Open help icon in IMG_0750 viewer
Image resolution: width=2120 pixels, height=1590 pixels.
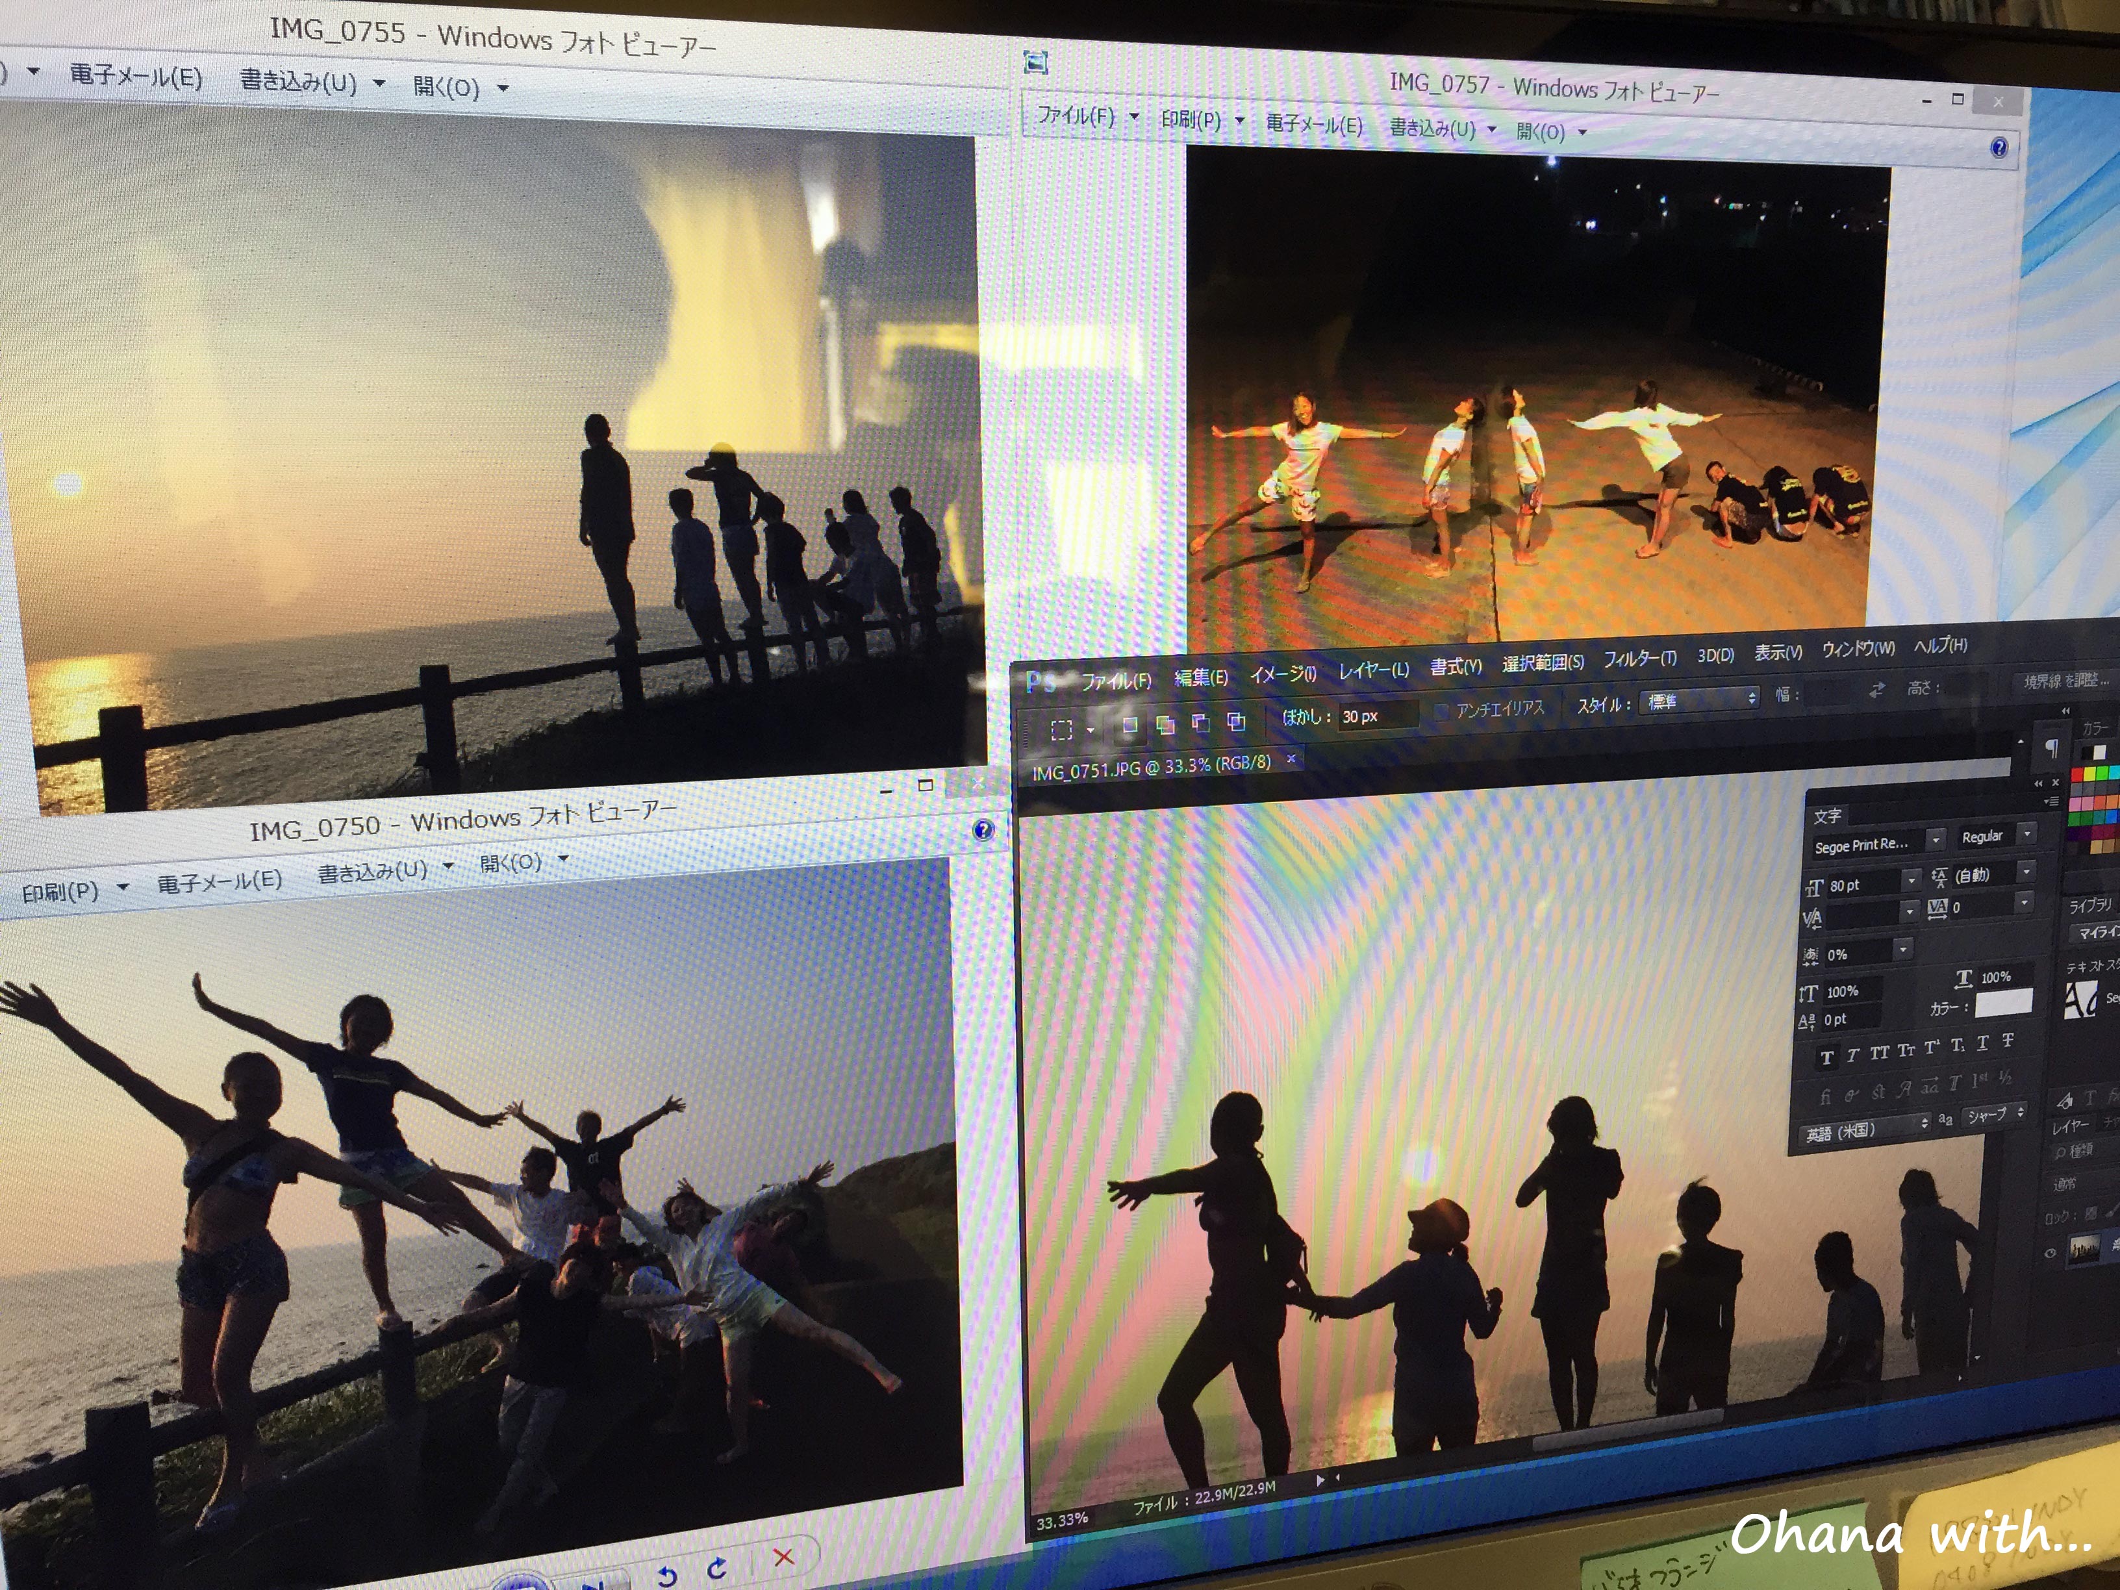[x=982, y=830]
